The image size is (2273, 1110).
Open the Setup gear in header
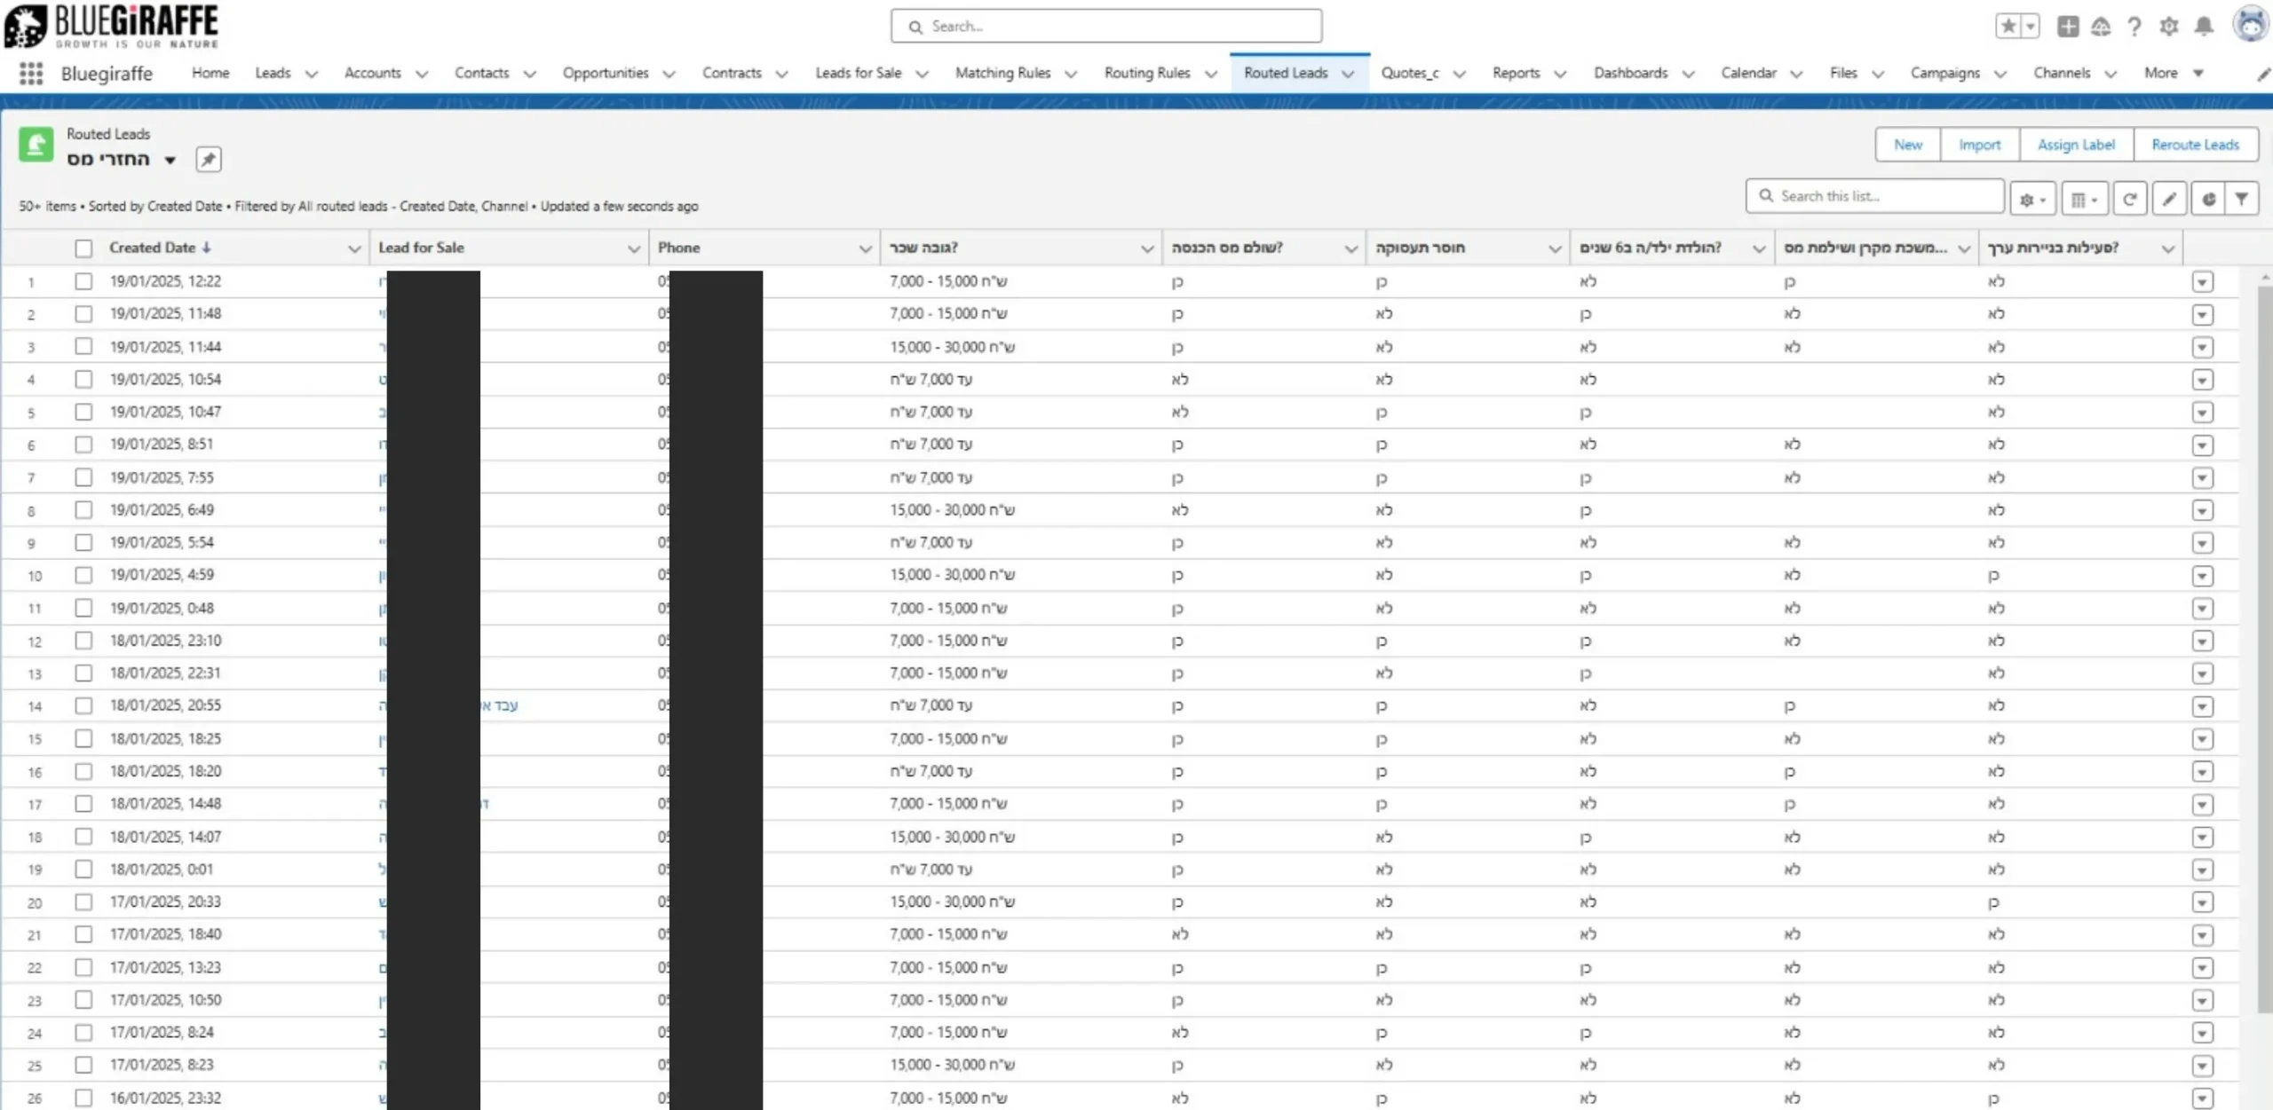click(2169, 27)
